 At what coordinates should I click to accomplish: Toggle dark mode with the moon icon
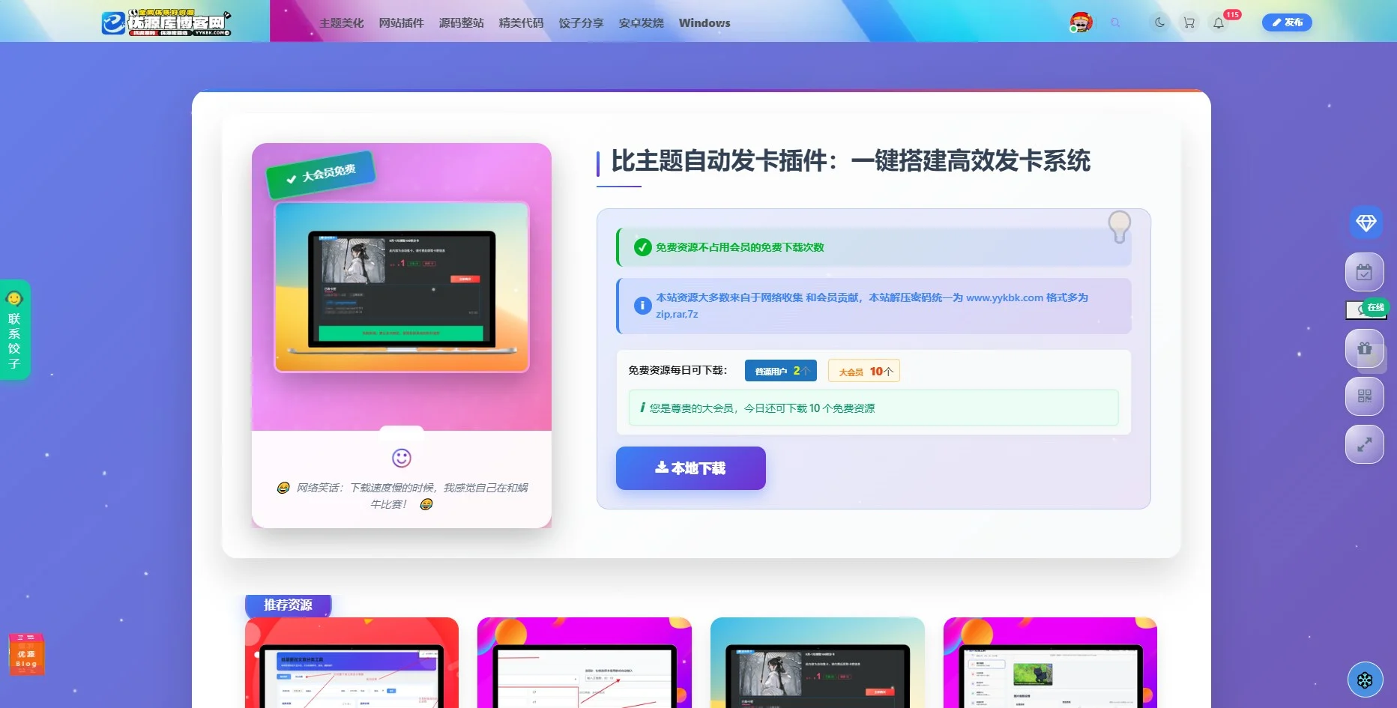click(1160, 22)
